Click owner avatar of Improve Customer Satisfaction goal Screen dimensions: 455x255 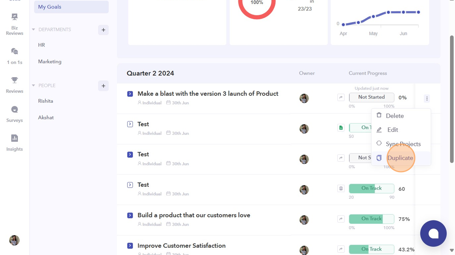304,250
